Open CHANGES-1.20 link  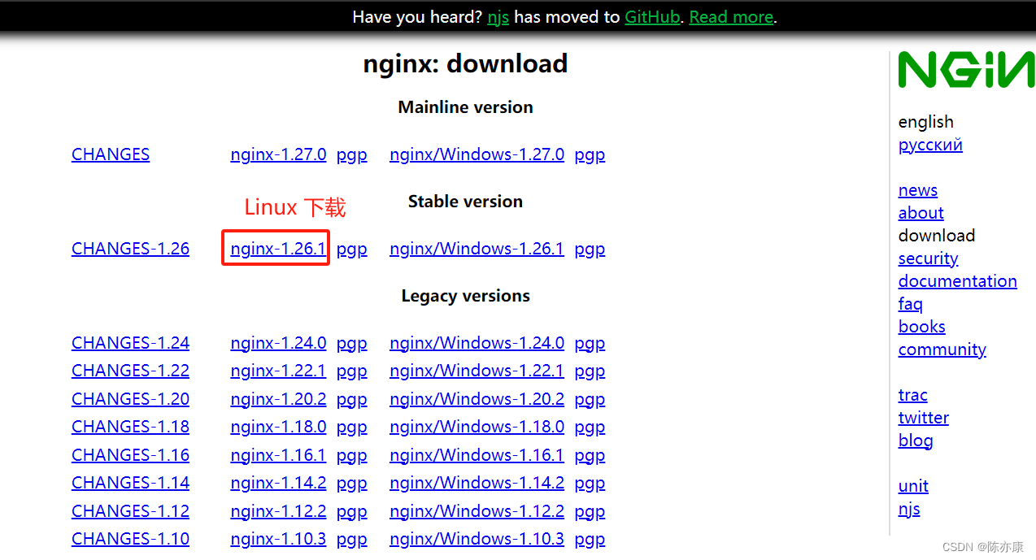(130, 399)
